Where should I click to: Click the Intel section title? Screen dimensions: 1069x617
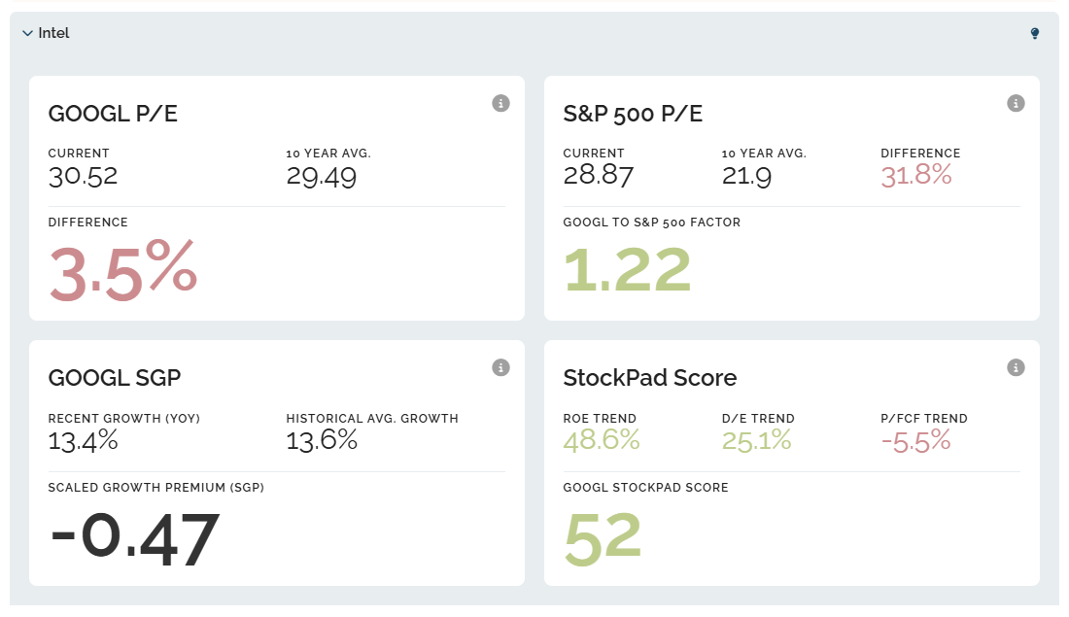point(53,33)
